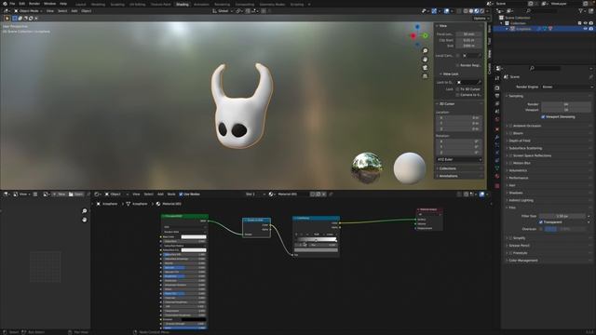Expand the Color Management panel
Screen dimensions: 596x335
(x=523, y=261)
